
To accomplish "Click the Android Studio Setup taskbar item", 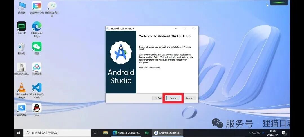I will [168, 133].
